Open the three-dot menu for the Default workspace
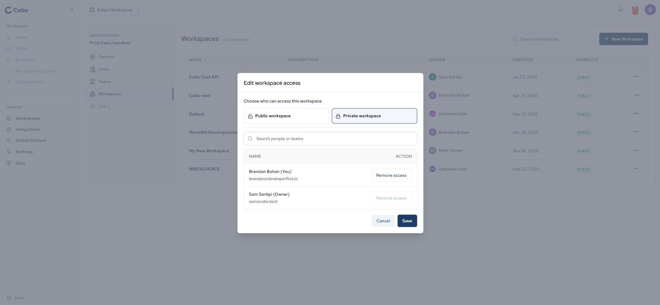 click(636, 113)
